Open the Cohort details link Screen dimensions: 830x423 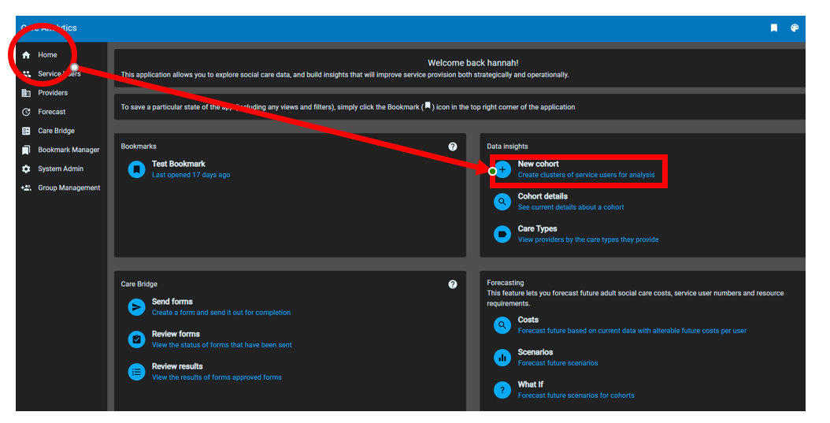click(x=543, y=196)
